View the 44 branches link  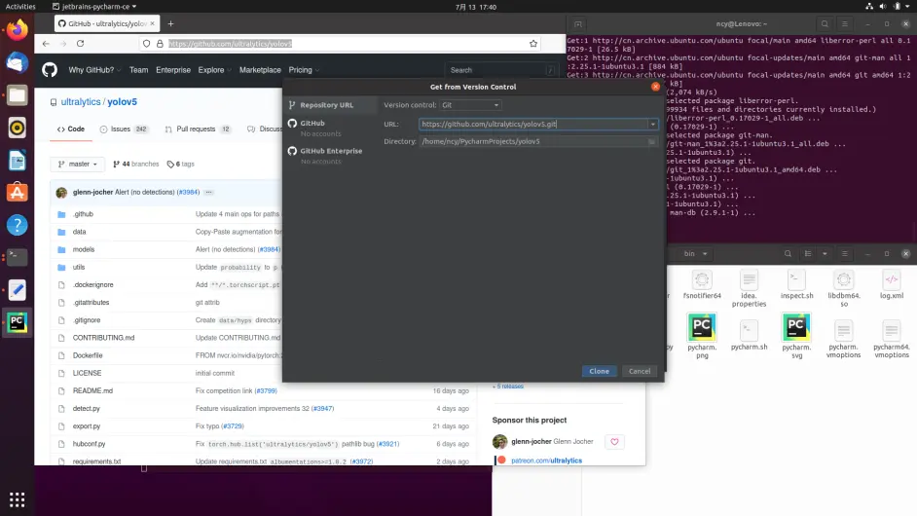pyautogui.click(x=135, y=165)
